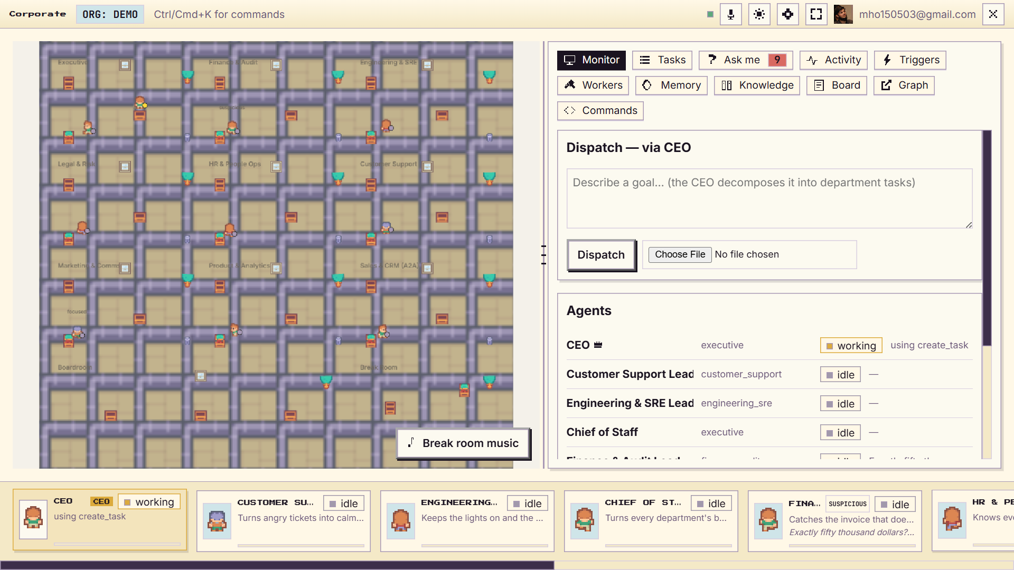Viewport: 1014px width, 570px height.
Task: Toggle fullscreen mode icon
Action: pyautogui.click(x=816, y=14)
